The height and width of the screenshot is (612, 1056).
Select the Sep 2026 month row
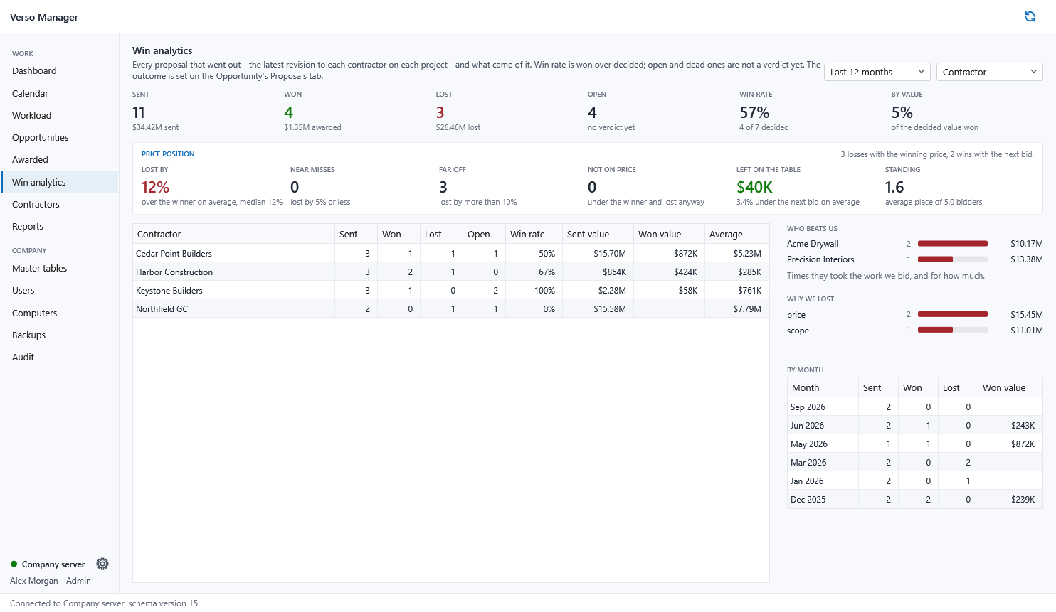[x=914, y=407]
